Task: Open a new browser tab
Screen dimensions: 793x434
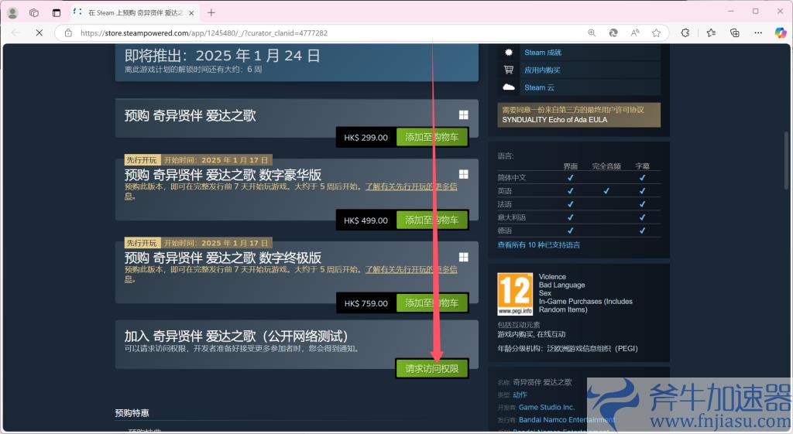Action: 211,12
